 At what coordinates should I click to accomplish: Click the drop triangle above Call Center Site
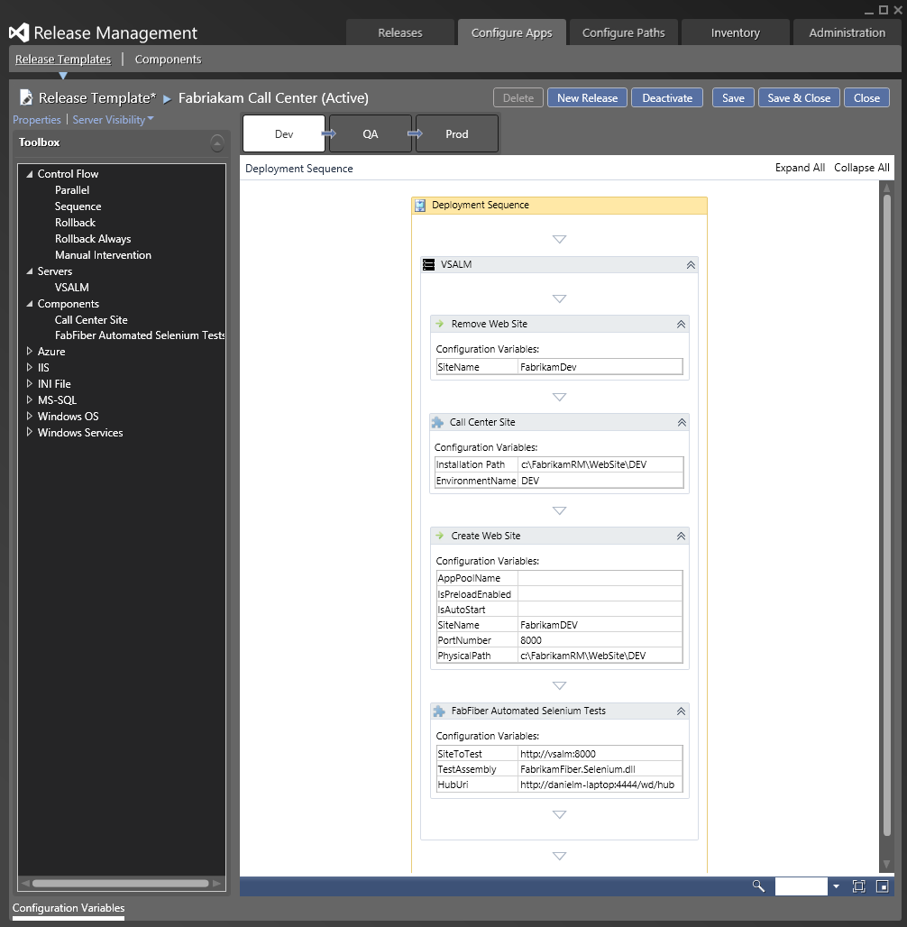tap(559, 397)
